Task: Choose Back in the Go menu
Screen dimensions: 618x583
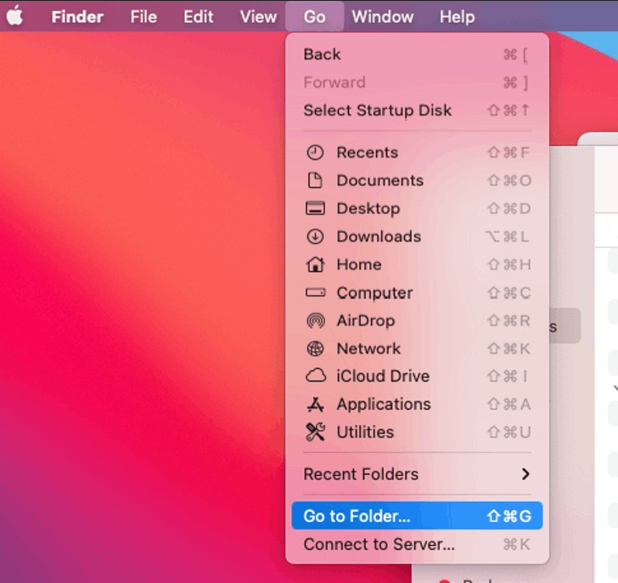Action: click(417, 54)
